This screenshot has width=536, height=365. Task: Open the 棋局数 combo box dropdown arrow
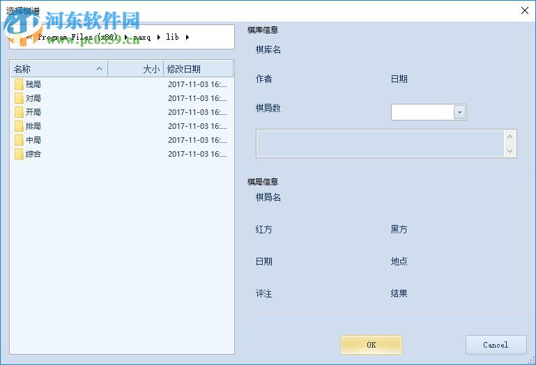tap(460, 112)
